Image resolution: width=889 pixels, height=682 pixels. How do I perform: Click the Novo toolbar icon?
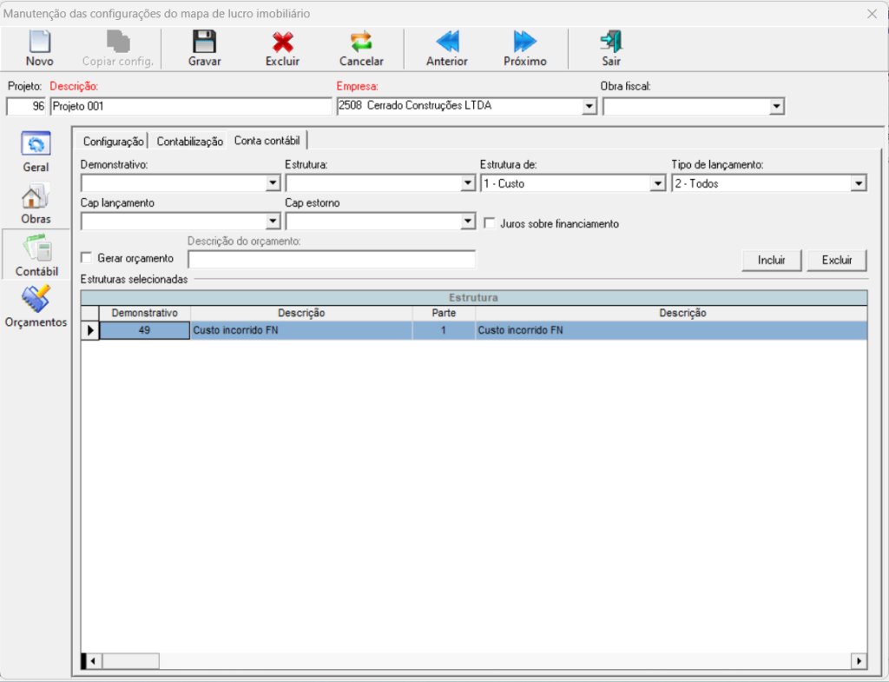tap(39, 42)
